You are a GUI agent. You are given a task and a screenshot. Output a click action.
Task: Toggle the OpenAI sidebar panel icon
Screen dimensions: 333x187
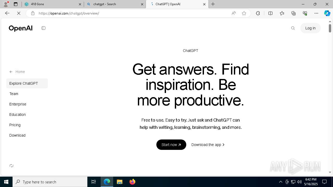click(x=43, y=28)
